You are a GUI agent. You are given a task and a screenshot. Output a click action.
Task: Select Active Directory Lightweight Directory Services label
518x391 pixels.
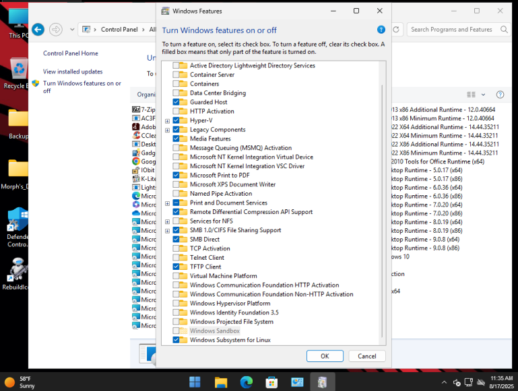tap(253, 65)
